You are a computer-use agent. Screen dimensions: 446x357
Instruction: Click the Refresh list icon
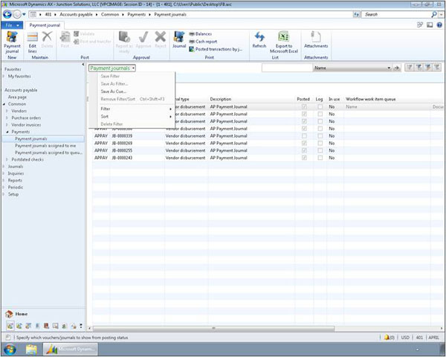pos(259,36)
